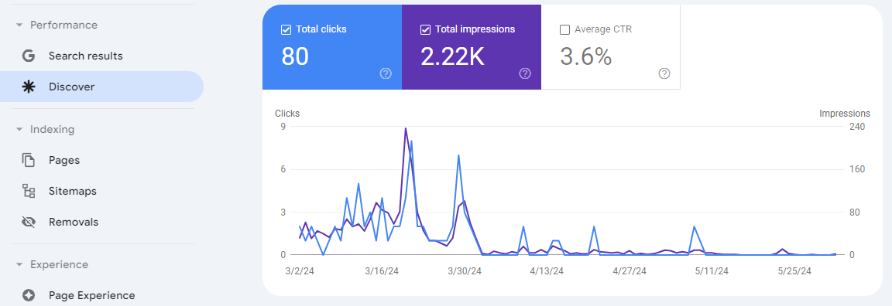Click the 3/30/24 date label on chart

[x=465, y=270]
